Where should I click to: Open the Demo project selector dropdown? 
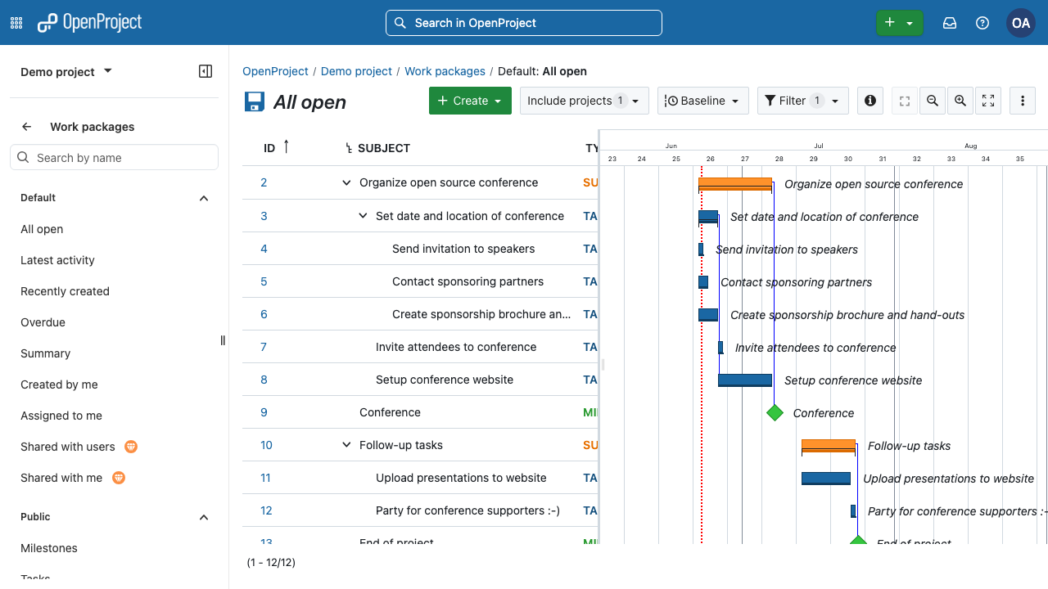66,72
